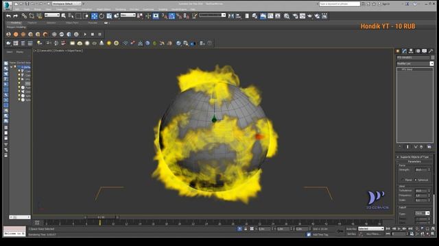This screenshot has height=246, width=439.
Task: Select the Spherical radio button
Action: (416, 180)
